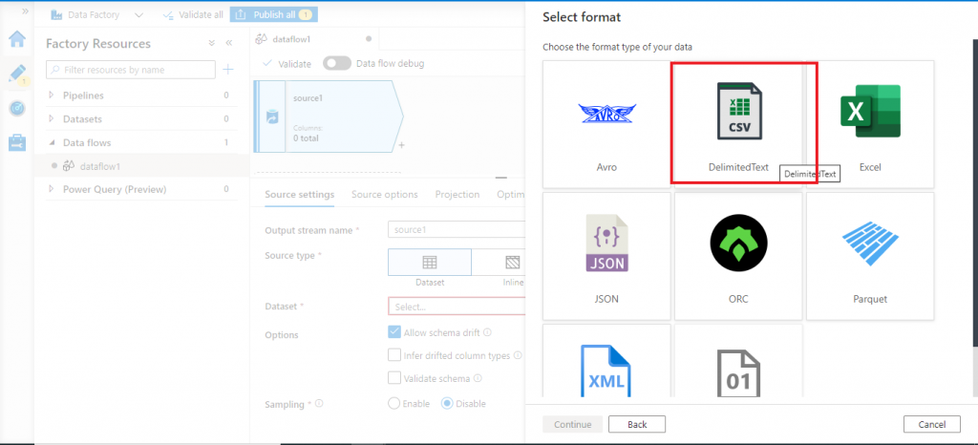978x445 pixels.
Task: Click the Factory Resources heading
Action: (x=98, y=44)
